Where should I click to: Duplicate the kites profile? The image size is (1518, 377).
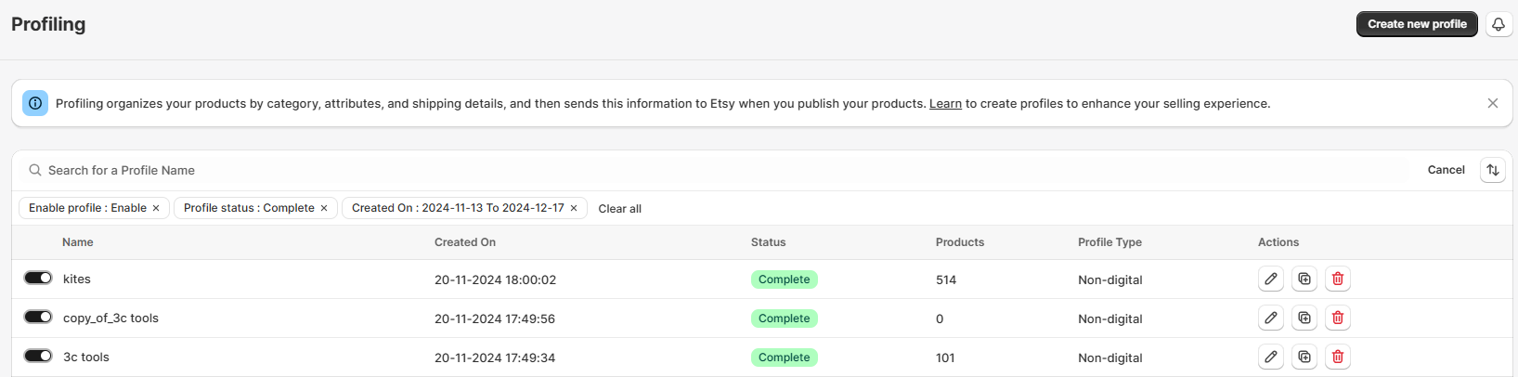click(1304, 279)
